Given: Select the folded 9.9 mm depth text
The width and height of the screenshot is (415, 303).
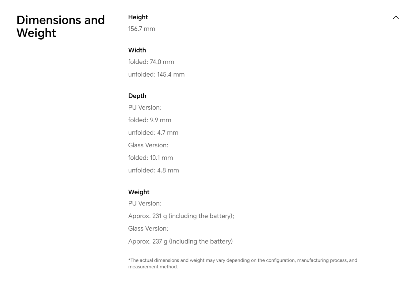Looking at the screenshot, I should [150, 120].
